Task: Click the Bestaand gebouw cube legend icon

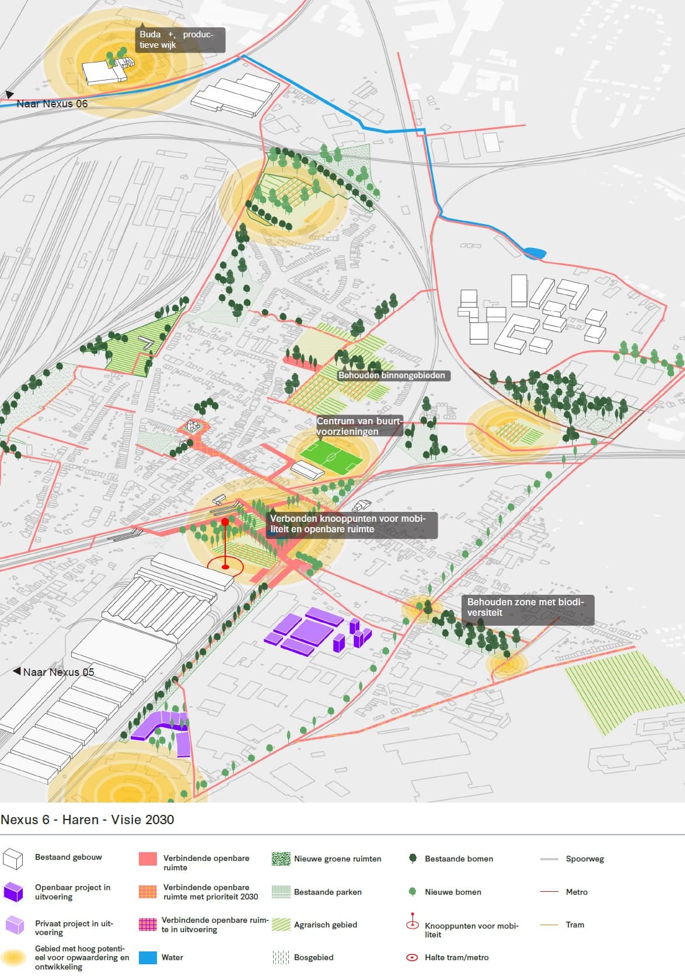Action: (13, 859)
